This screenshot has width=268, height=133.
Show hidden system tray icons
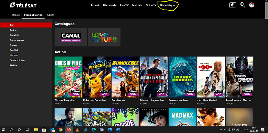pos(221,130)
